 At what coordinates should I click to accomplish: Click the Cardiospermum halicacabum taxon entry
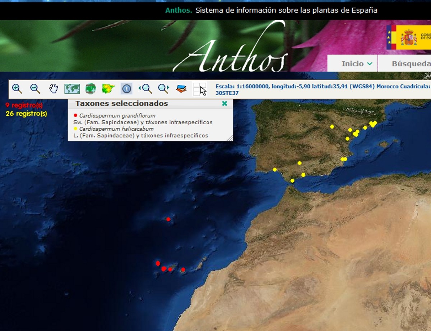[x=116, y=129]
